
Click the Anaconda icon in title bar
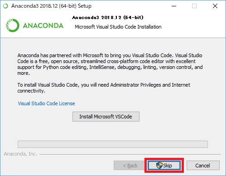[5, 6]
